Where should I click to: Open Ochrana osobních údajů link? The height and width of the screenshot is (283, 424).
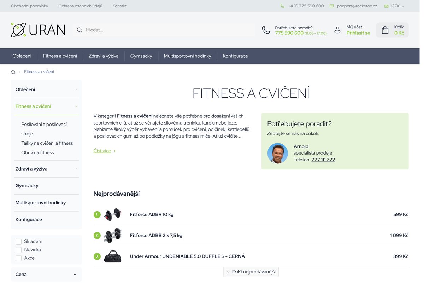point(80,6)
